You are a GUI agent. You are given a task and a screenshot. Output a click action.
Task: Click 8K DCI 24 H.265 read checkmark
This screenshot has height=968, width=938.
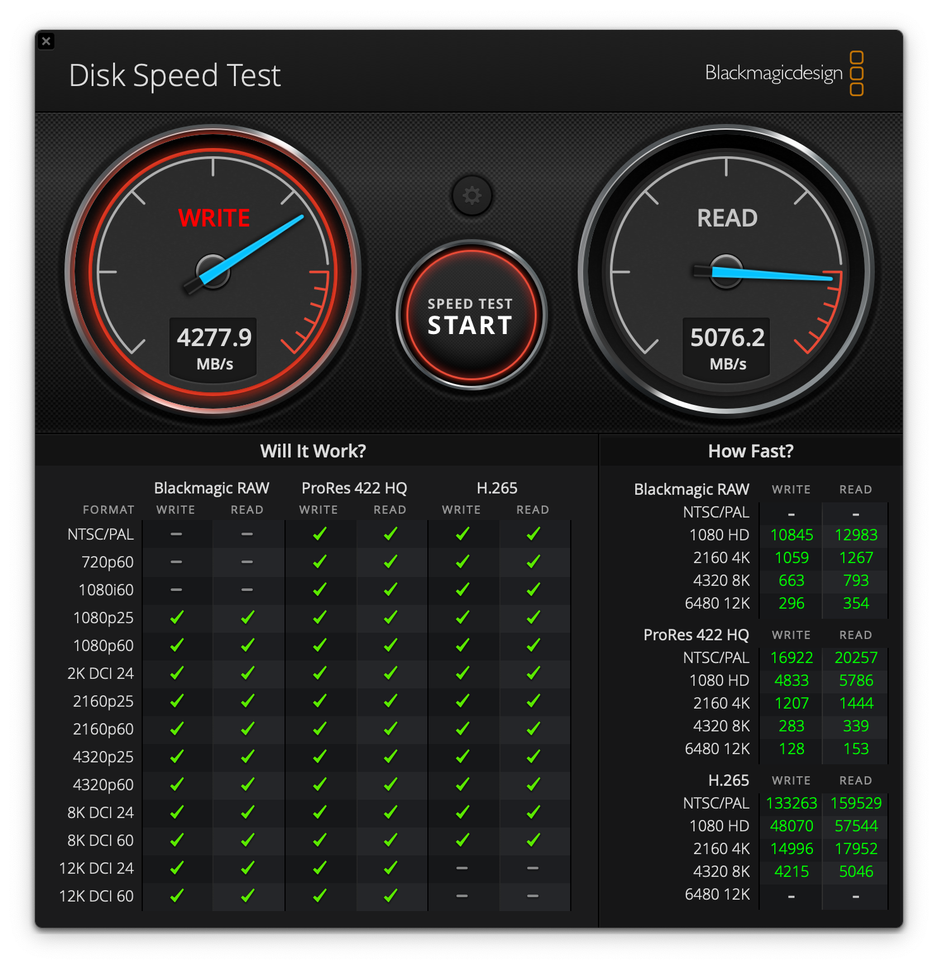tap(533, 812)
